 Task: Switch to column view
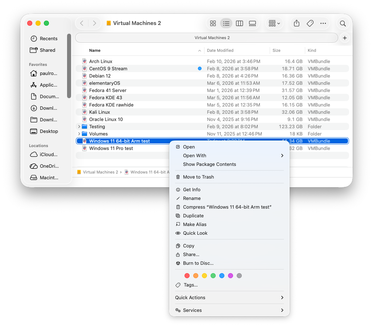tap(239, 23)
